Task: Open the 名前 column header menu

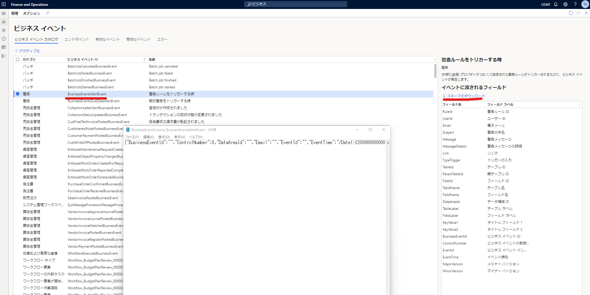Action: (152, 59)
